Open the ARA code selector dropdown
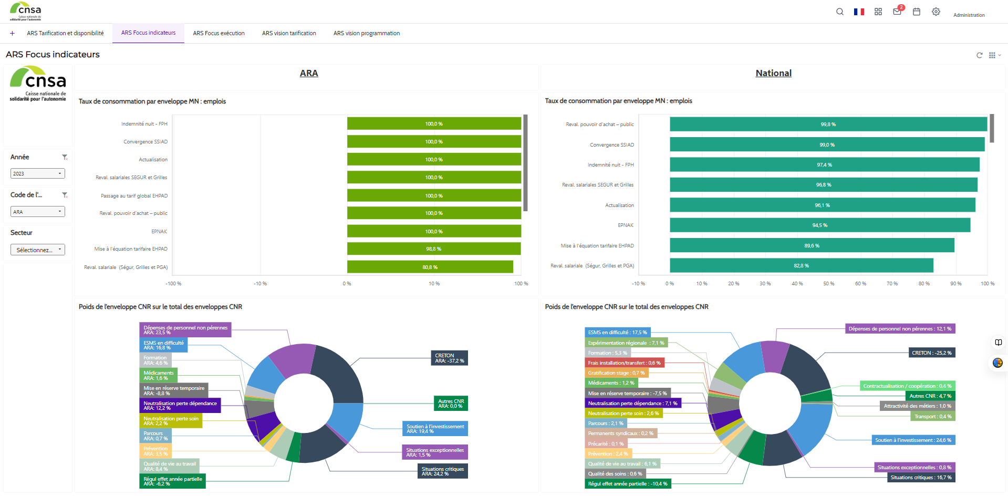This screenshot has height=496, width=1008. [x=37, y=211]
